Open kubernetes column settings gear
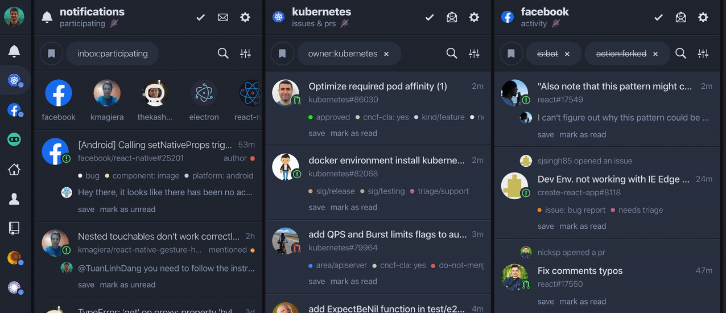Image resolution: width=726 pixels, height=313 pixels. pyautogui.click(x=474, y=18)
